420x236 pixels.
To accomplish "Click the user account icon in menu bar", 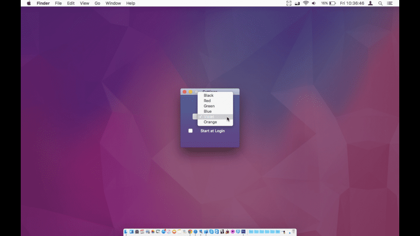I will [x=370, y=3].
